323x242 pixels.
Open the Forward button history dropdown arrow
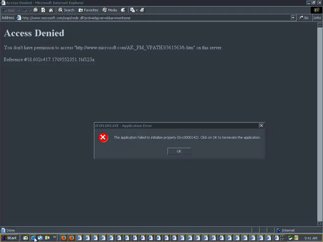31,10
